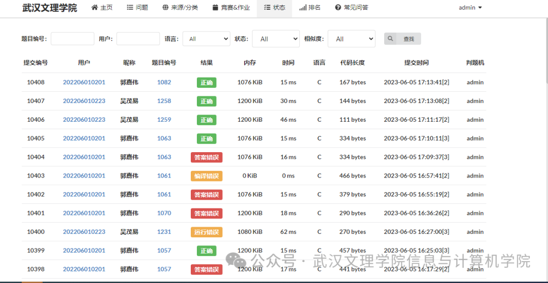Click the 用户 username filter input
This screenshot has width=548, height=283.
coord(138,39)
